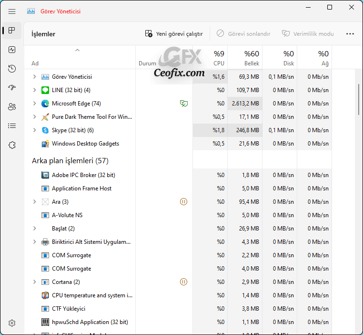Click the Pure Dark Theme Tool icon

(45, 117)
